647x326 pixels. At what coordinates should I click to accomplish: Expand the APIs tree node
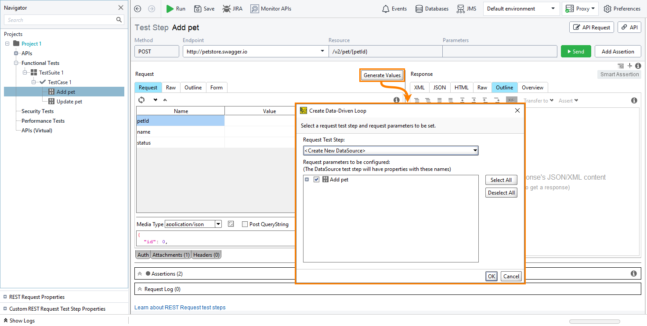16,53
